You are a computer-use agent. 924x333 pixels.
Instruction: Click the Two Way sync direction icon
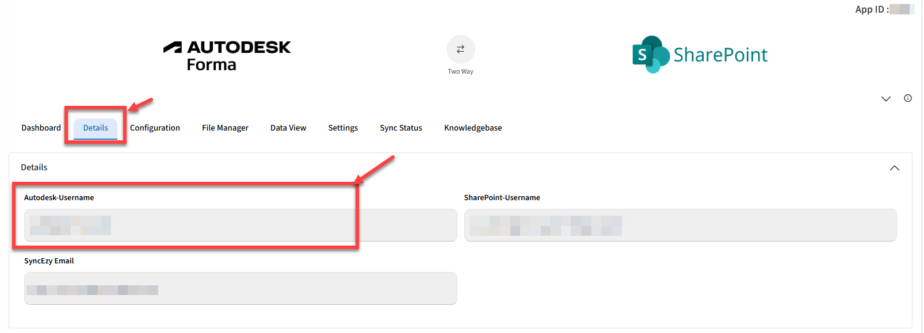coord(460,49)
